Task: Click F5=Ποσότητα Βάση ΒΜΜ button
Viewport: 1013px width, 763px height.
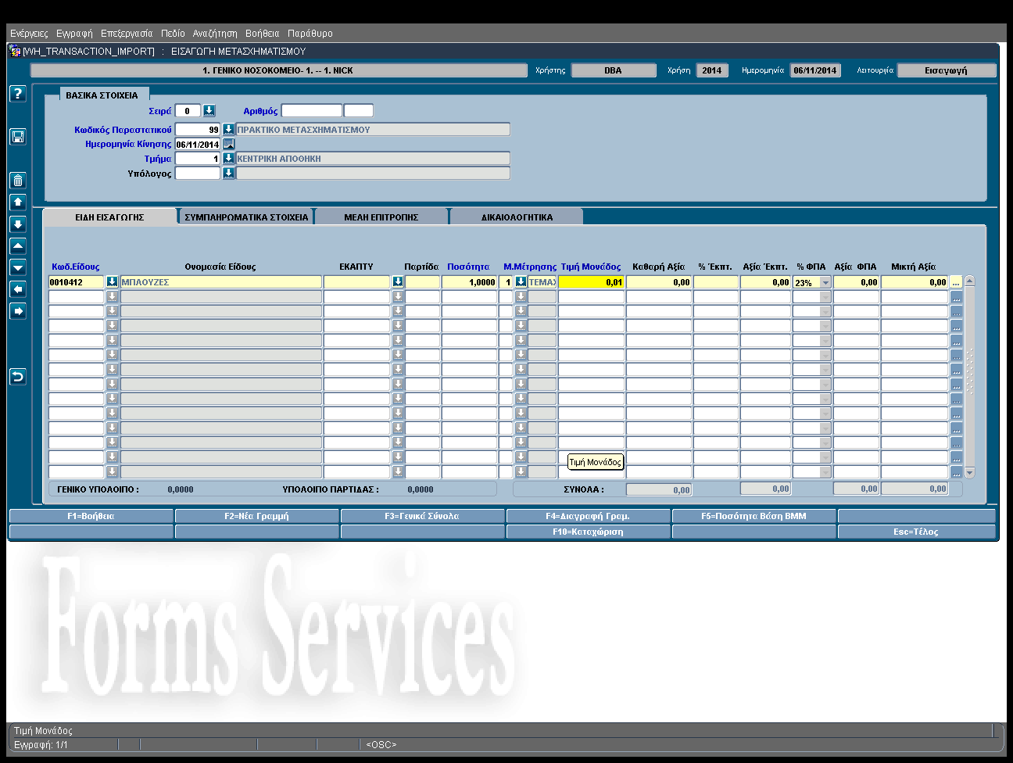Action: [753, 516]
